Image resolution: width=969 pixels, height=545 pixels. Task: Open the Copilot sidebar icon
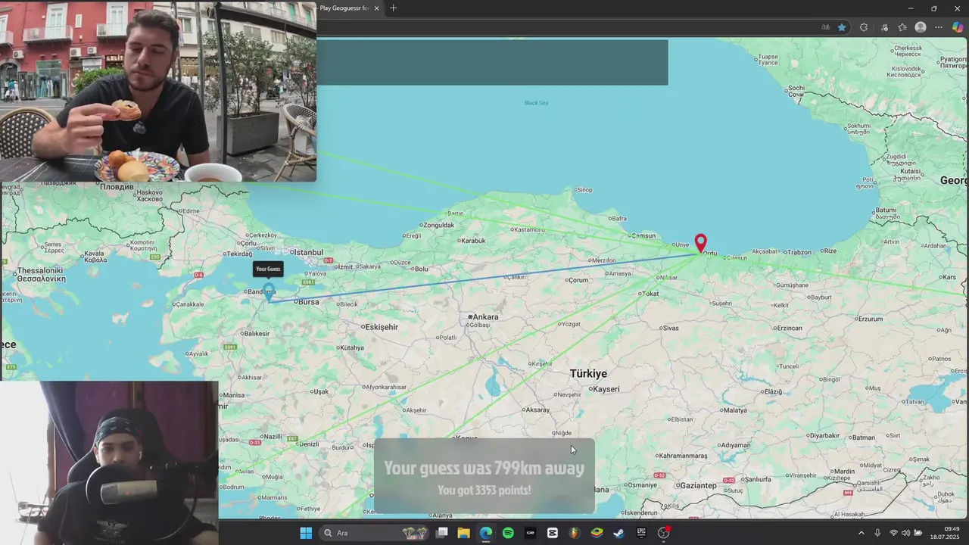[x=958, y=27]
